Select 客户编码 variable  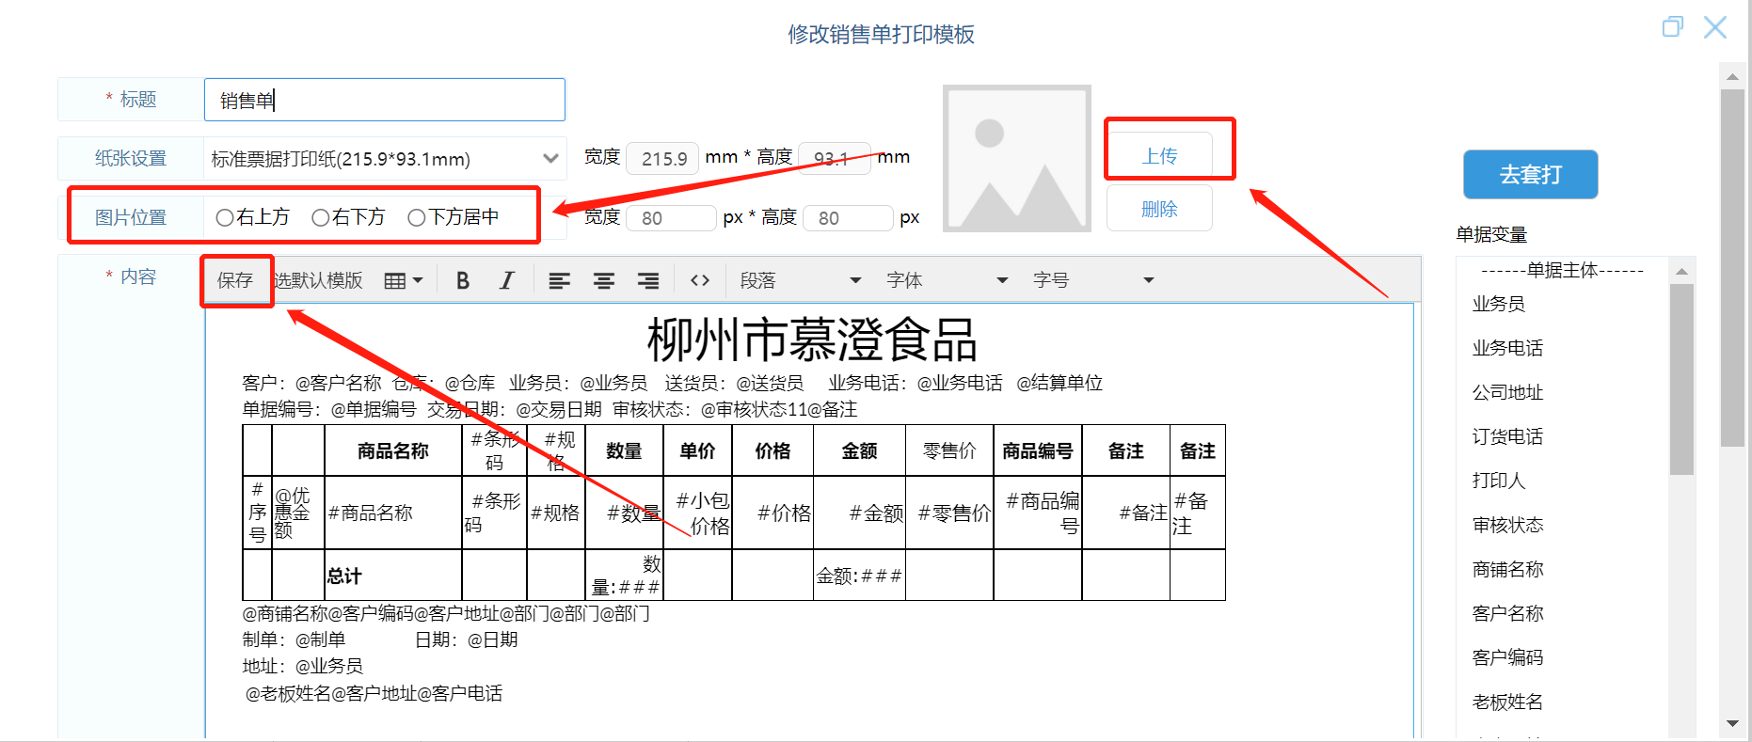[1507, 657]
